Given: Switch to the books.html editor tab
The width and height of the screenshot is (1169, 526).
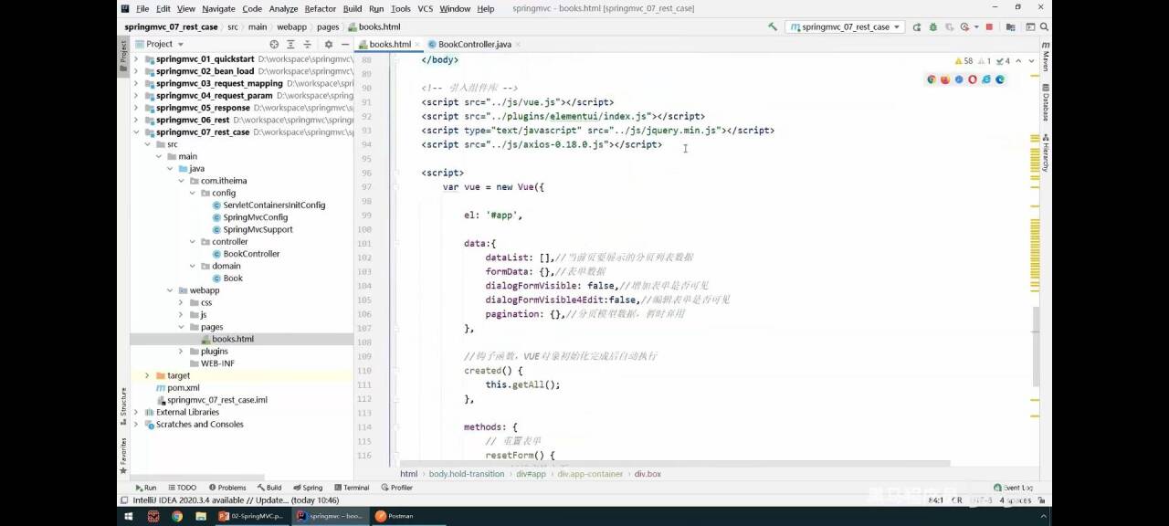Looking at the screenshot, I should [390, 44].
